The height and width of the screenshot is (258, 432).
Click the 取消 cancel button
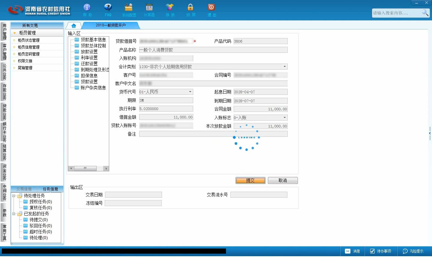tap(283, 180)
